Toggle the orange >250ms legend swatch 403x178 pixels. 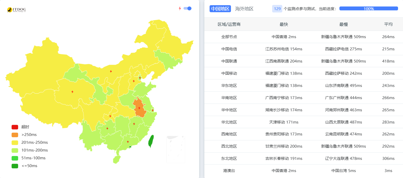tap(15, 135)
